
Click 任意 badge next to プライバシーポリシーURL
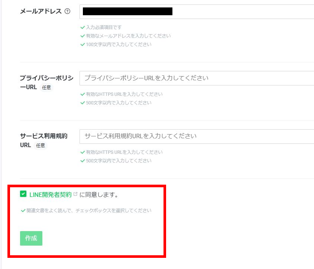pos(46,88)
